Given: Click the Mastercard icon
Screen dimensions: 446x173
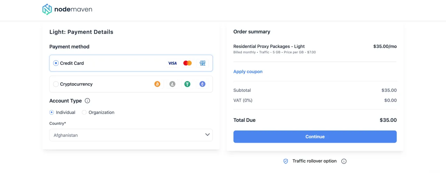Looking at the screenshot, I should [187, 63].
